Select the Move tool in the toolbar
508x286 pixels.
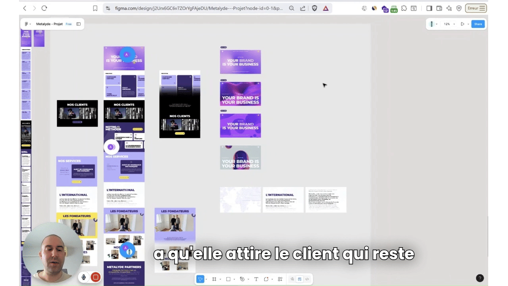200,279
